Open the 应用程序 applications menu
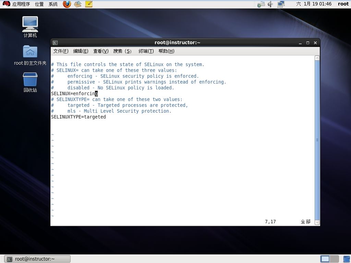Viewport: 351px width, 263px height. tap(21, 4)
